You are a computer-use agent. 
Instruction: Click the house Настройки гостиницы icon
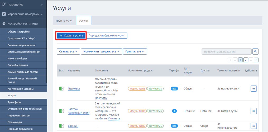click(4, 23)
